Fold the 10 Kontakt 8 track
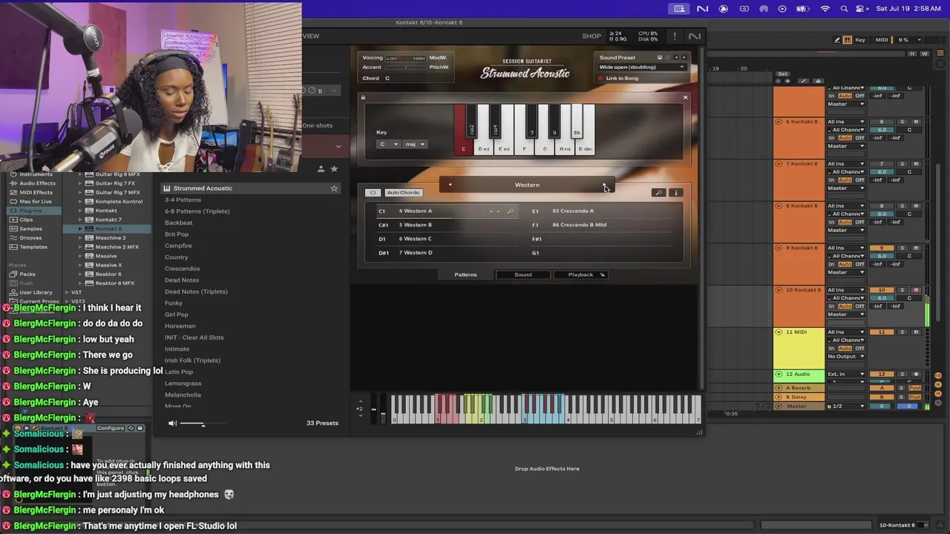Viewport: 950px width, 534px height. point(779,290)
